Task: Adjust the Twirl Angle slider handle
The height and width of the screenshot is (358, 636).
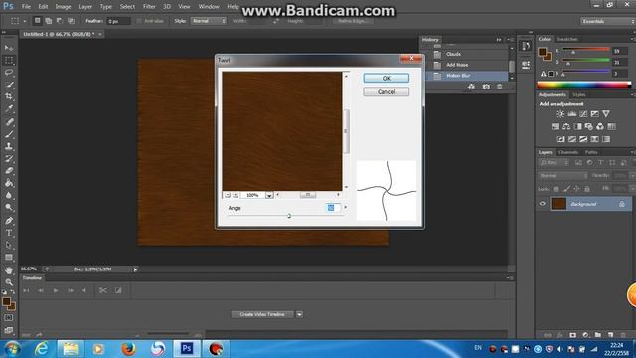Action: pyautogui.click(x=289, y=216)
